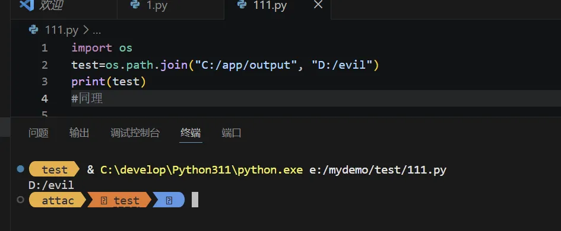Click the Python icon in the breadcrumb
561x231 pixels.
click(x=34, y=30)
